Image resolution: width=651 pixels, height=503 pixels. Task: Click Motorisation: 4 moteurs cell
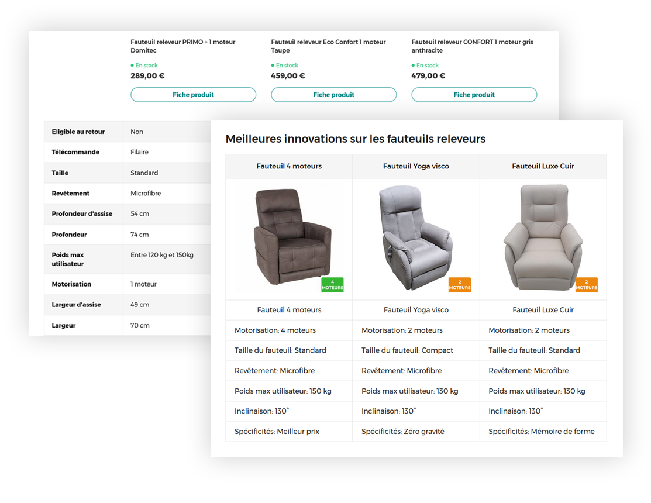click(289, 330)
